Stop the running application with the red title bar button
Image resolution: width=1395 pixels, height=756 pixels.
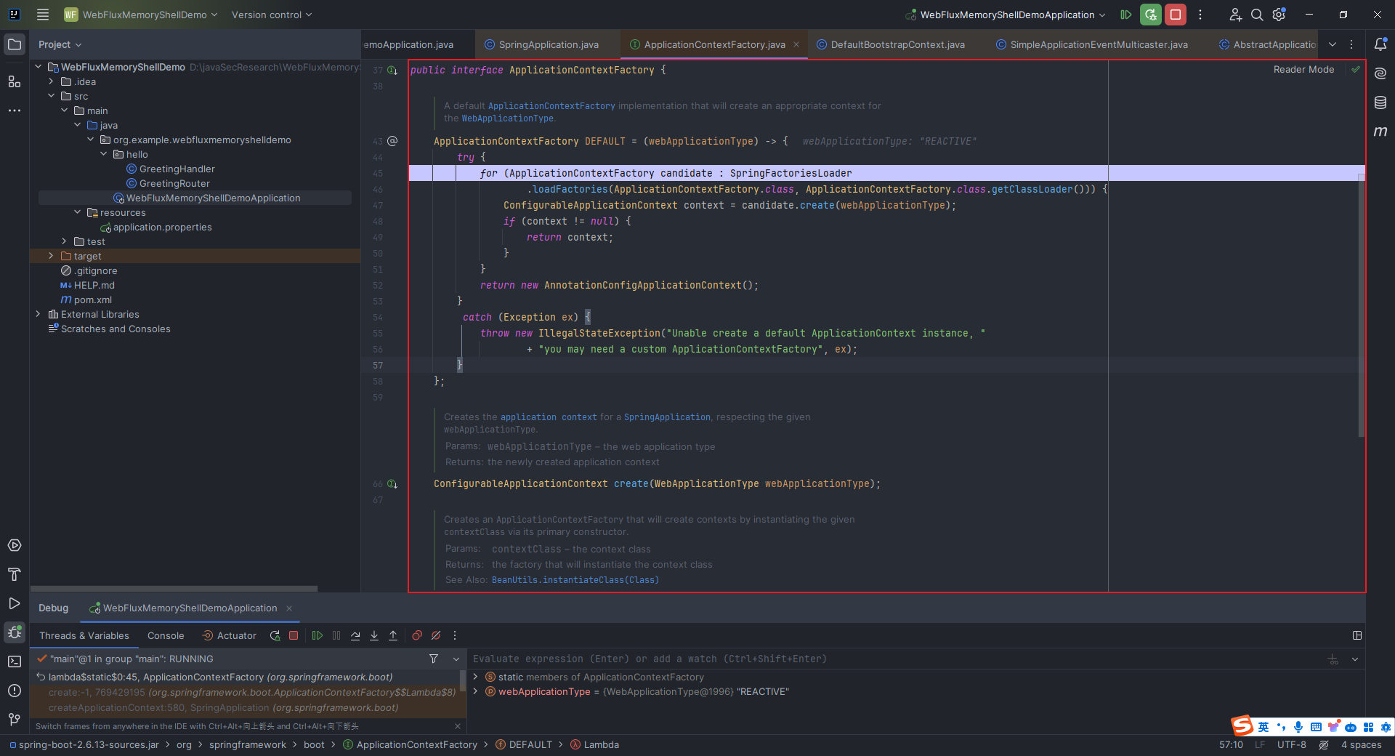coord(1176,15)
